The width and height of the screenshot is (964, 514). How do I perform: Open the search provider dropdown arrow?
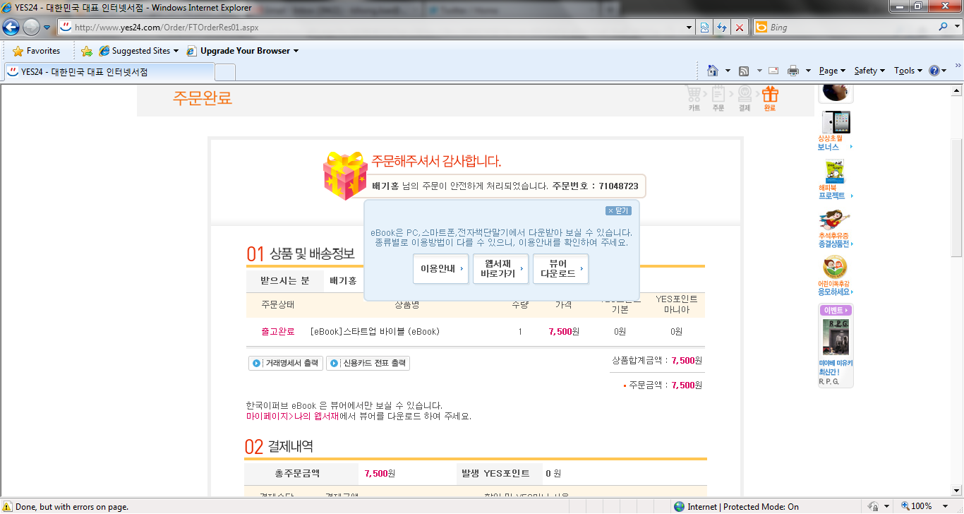click(956, 28)
